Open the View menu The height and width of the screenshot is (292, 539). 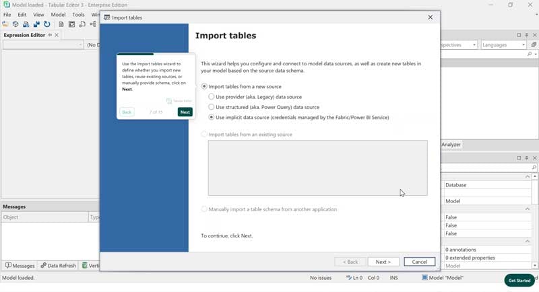pos(38,15)
